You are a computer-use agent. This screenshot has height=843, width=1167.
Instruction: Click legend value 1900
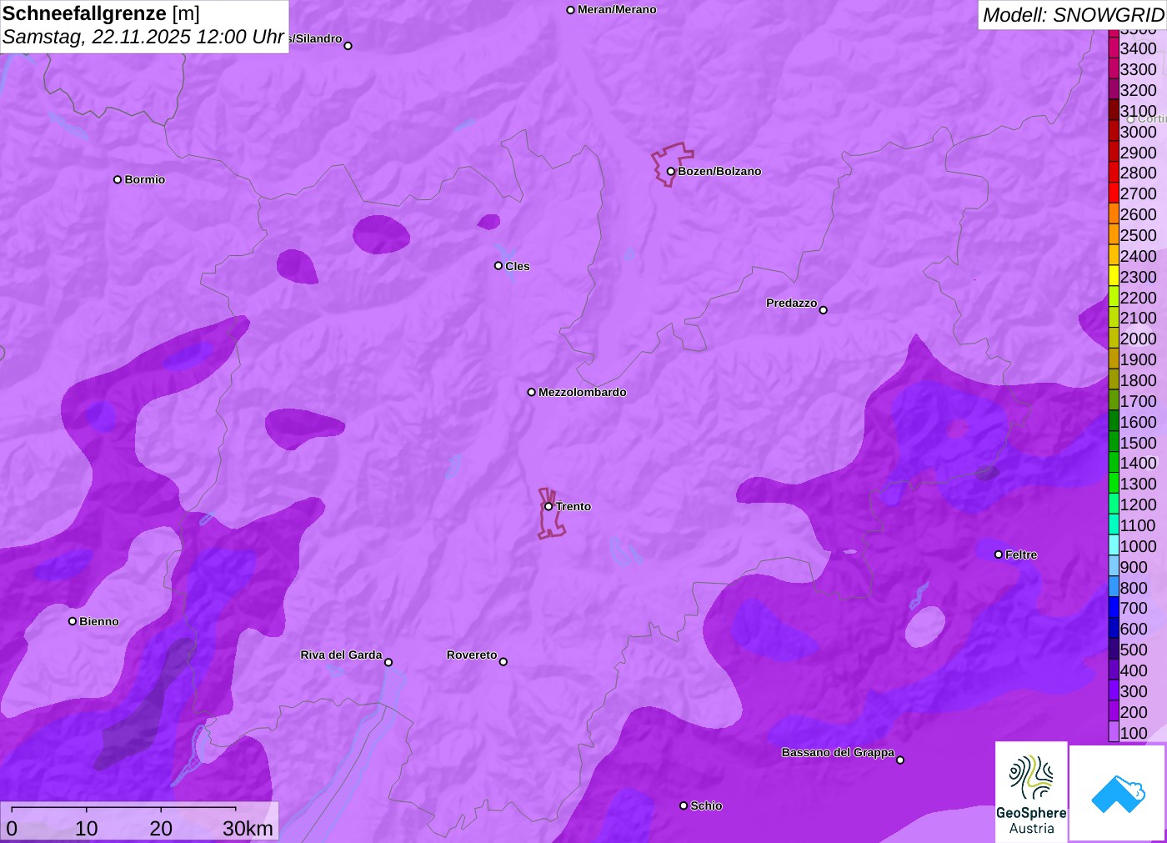click(x=1138, y=359)
